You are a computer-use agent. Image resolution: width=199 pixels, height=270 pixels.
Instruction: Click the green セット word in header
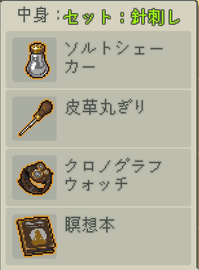(87, 17)
